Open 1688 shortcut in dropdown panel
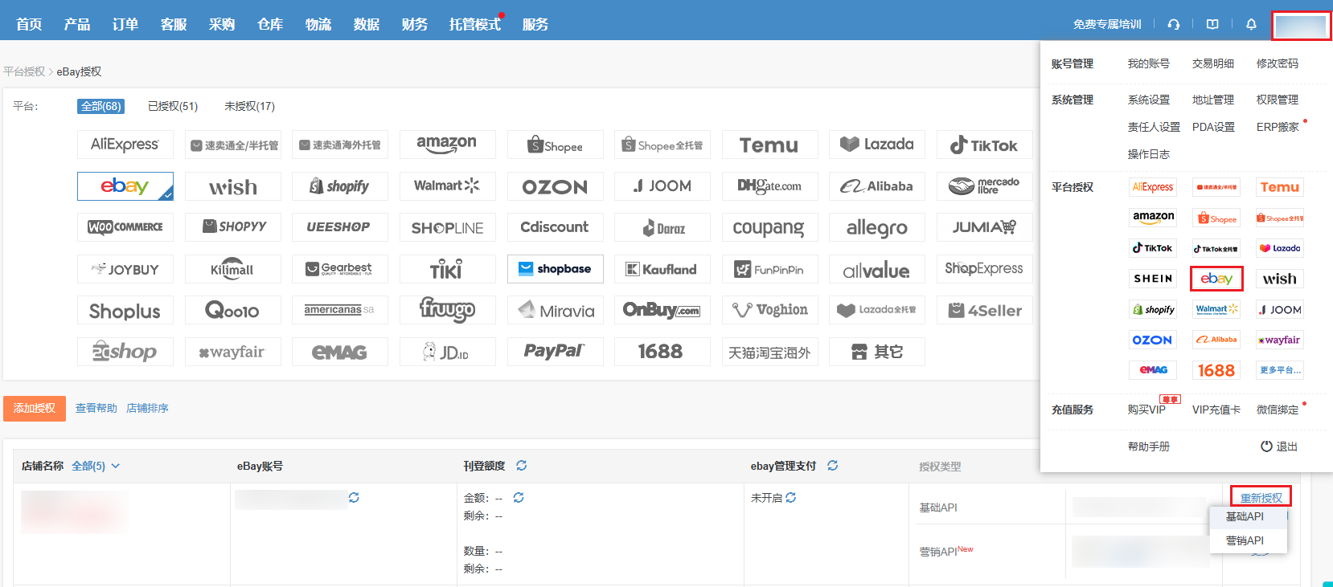Viewport: 1333px width, 587px height. [x=1216, y=370]
